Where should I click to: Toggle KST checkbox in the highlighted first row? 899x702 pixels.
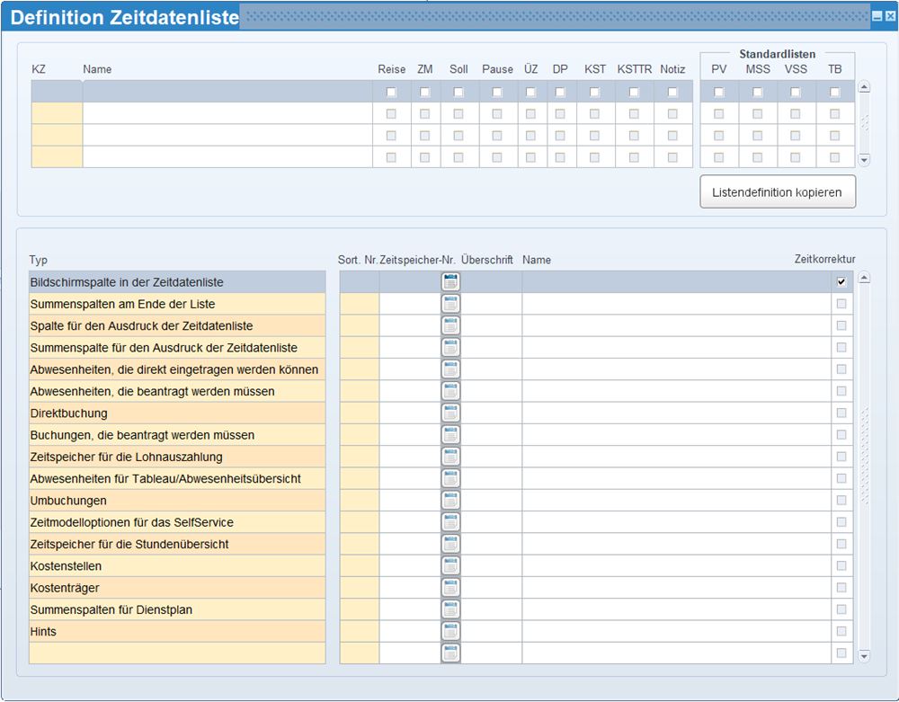594,92
